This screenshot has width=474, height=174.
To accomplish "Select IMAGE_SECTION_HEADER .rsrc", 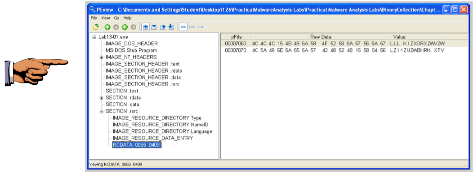I will click(x=143, y=84).
